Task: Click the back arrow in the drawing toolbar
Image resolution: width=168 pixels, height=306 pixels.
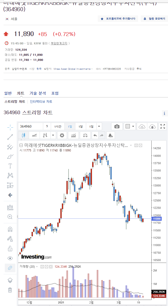Action: pos(10,195)
